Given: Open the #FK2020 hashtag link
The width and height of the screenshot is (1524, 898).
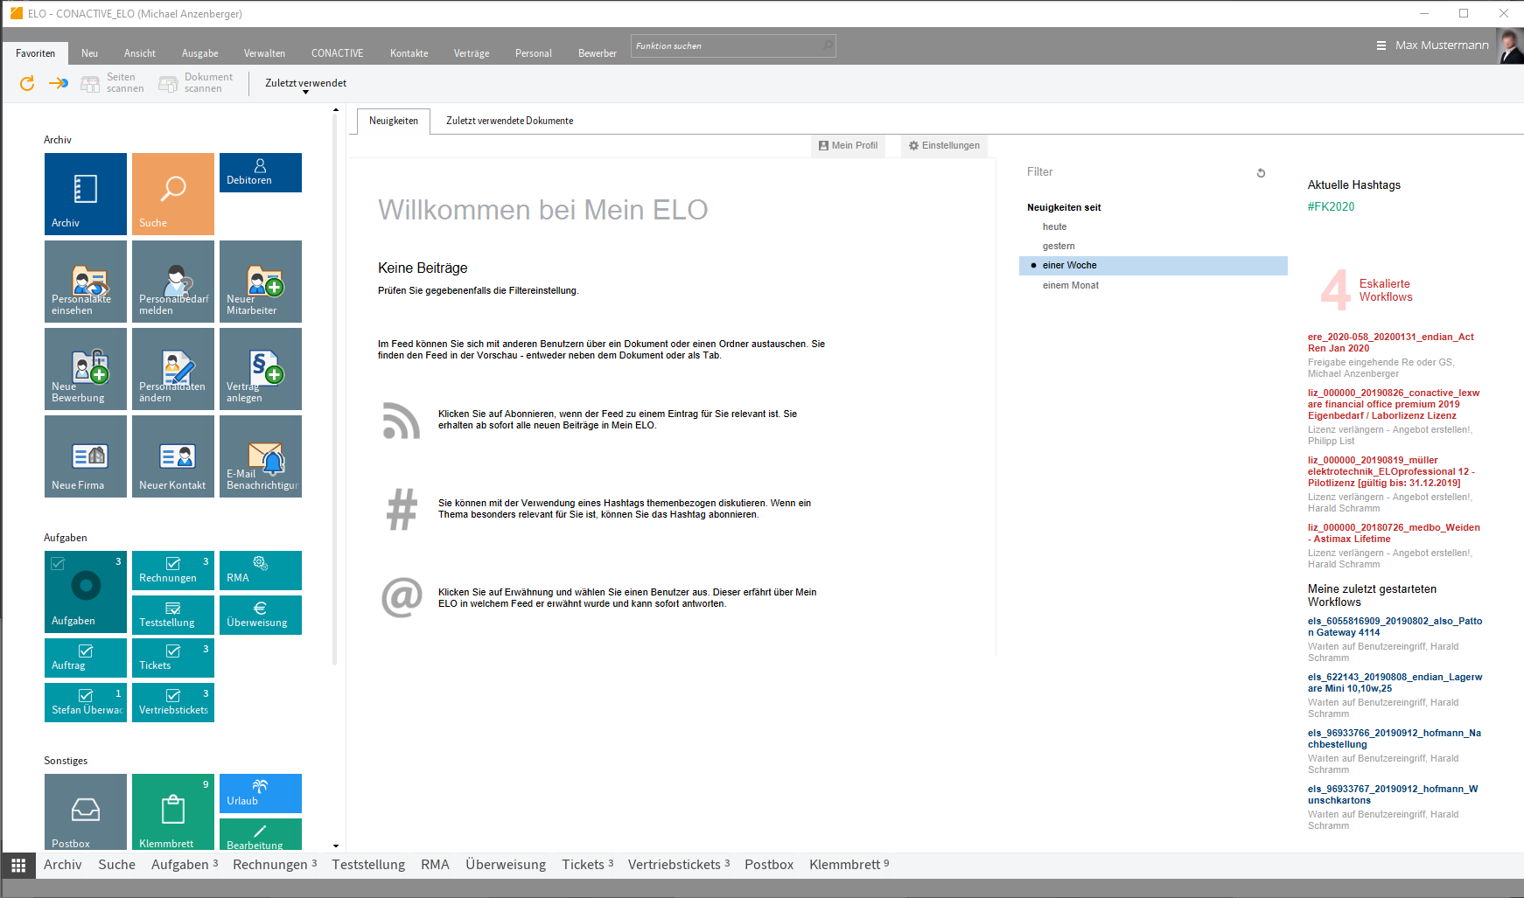Looking at the screenshot, I should (1331, 206).
